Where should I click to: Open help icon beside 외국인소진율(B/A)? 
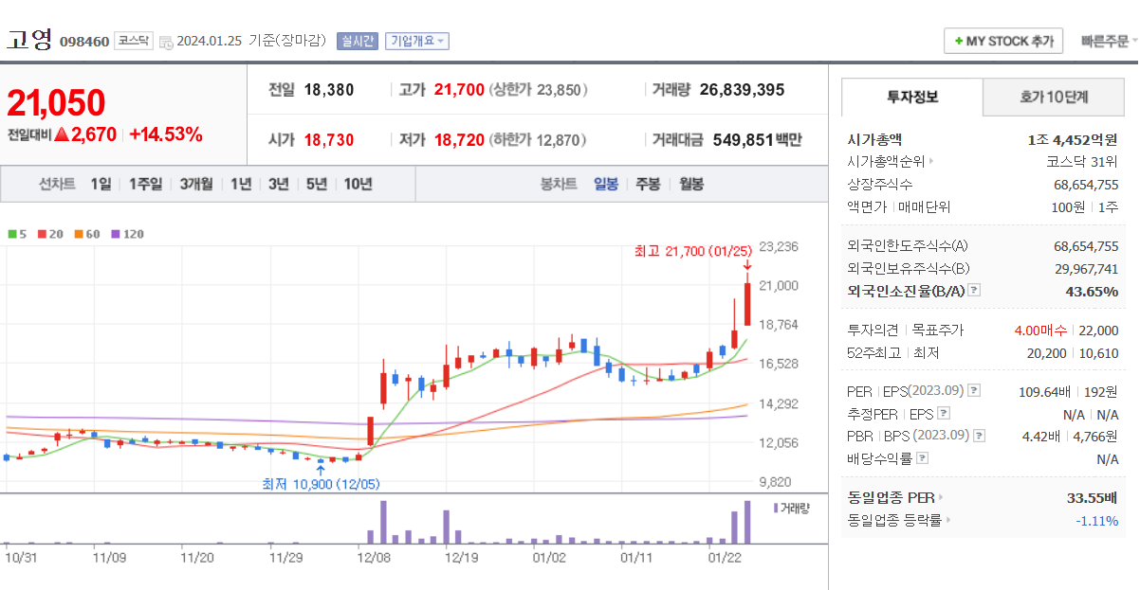[x=974, y=291]
